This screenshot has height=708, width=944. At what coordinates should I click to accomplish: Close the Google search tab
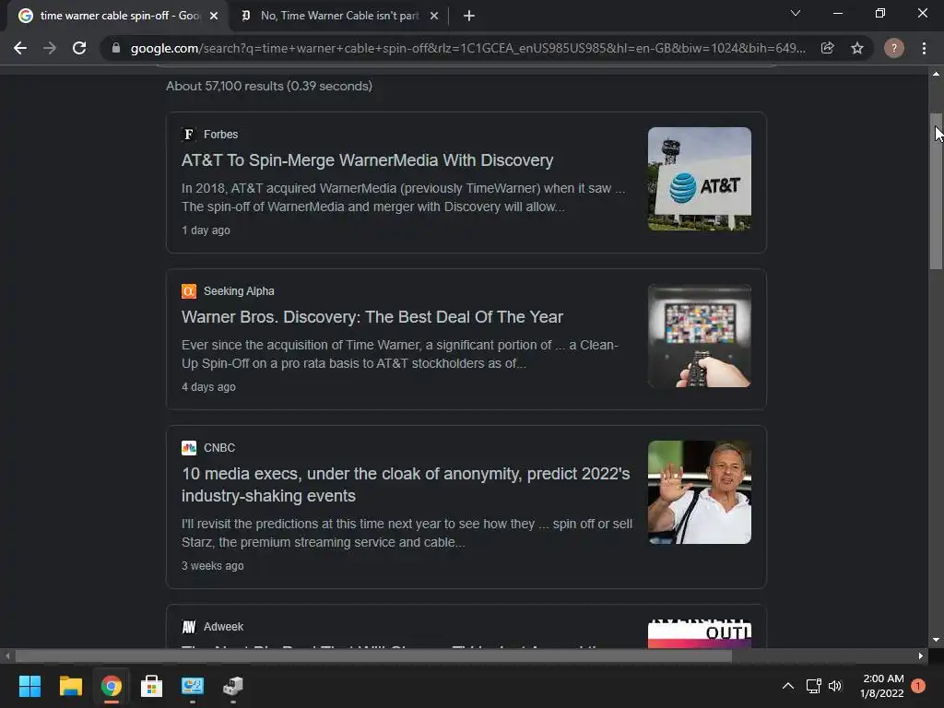click(214, 16)
